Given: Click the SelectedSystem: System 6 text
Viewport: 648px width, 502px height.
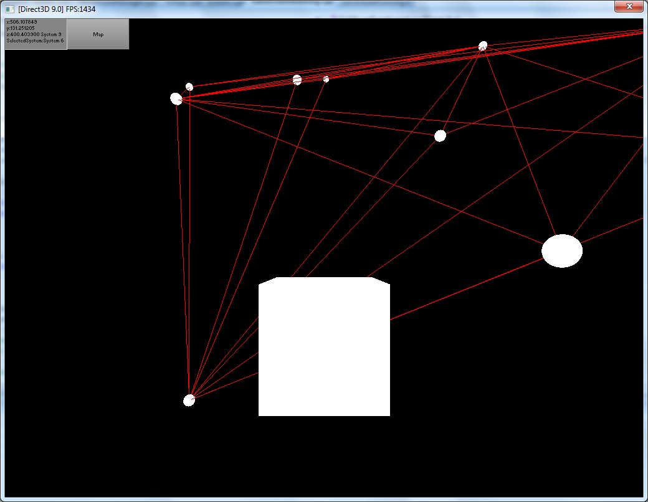Looking at the screenshot, I should coord(35,40).
